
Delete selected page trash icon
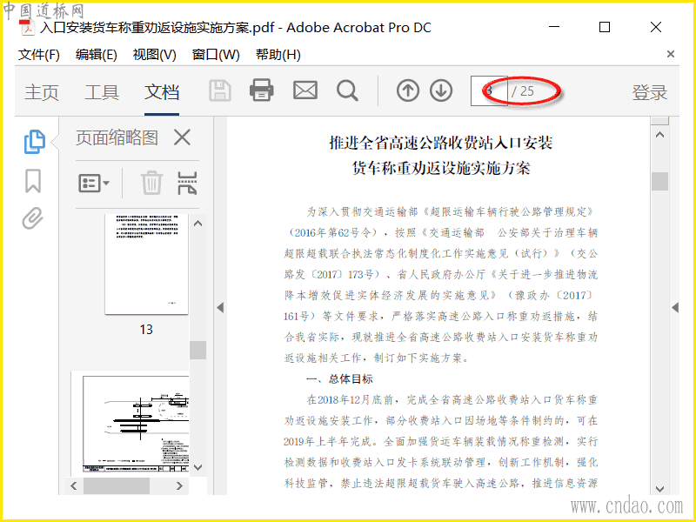(x=151, y=183)
